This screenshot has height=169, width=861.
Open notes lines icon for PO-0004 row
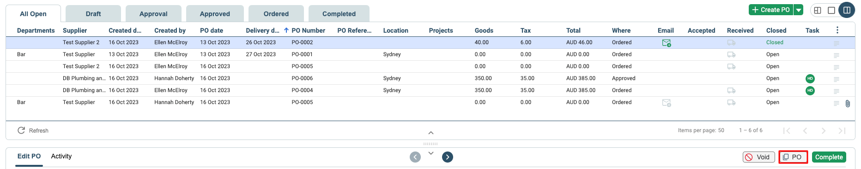coord(836,91)
